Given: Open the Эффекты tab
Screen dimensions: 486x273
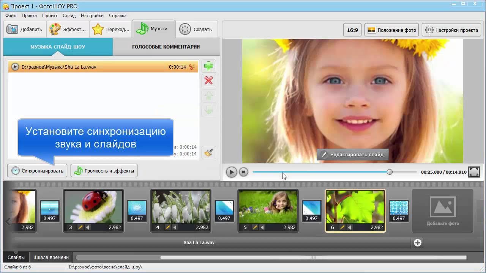Looking at the screenshot, I should pyautogui.click(x=68, y=29).
